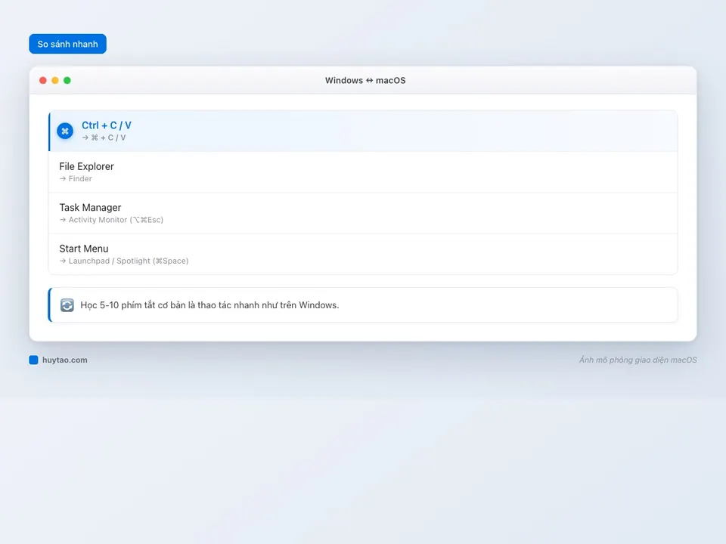This screenshot has height=544, width=726.
Task: Select the "⌘ + C / V" subtitle
Action: [104, 138]
